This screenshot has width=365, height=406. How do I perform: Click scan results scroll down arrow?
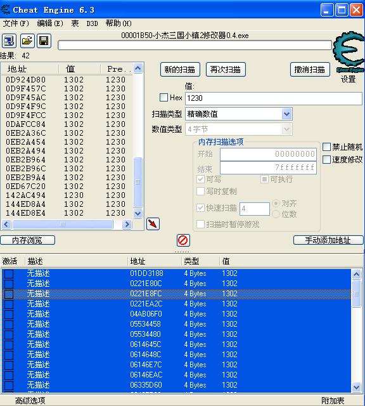138,213
